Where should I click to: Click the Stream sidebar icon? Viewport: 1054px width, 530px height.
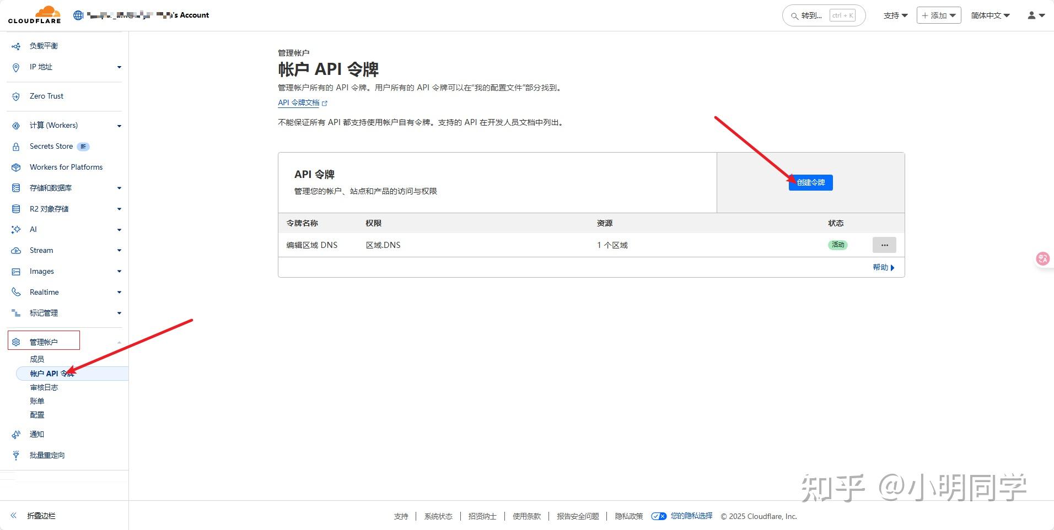pos(15,250)
